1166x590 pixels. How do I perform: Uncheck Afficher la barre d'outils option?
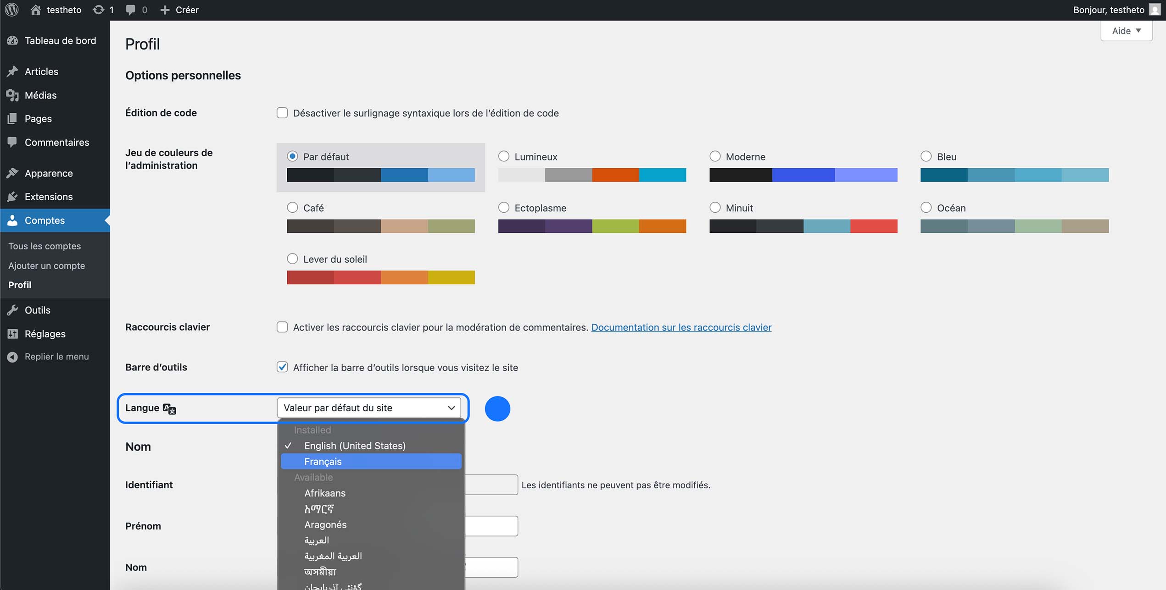282,367
